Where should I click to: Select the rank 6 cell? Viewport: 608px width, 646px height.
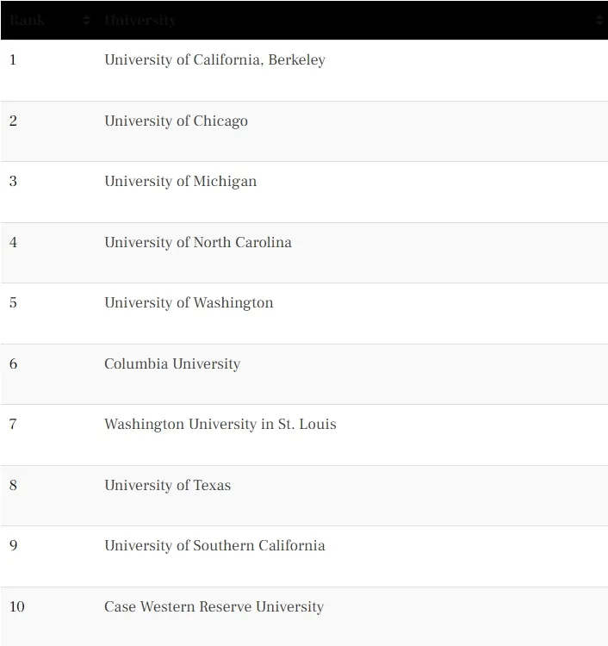coord(13,363)
